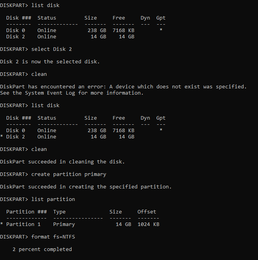Click the DiskPart device-not-exist error line
This screenshot has width=258, height=260.
coord(124,86)
